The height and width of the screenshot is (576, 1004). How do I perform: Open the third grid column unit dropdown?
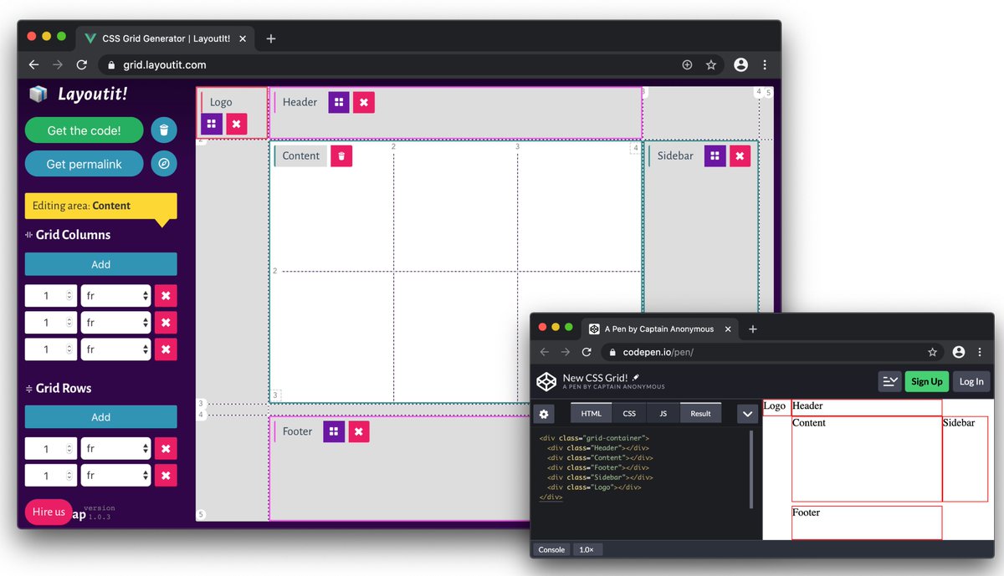(115, 349)
